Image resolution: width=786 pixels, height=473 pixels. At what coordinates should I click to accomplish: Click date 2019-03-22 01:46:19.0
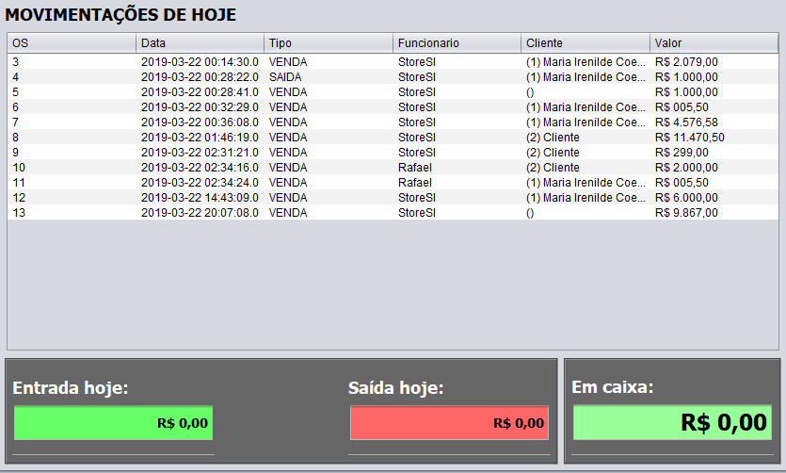point(200,137)
